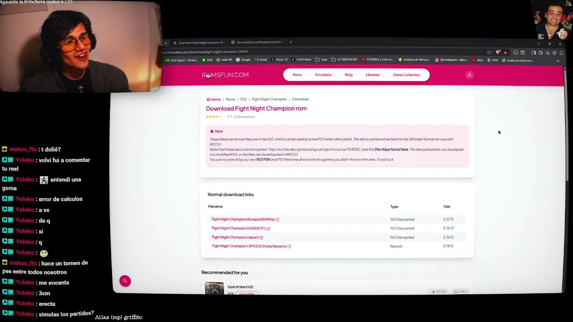Open the VOD bookmark
The image size is (573, 322).
coord(493,60)
